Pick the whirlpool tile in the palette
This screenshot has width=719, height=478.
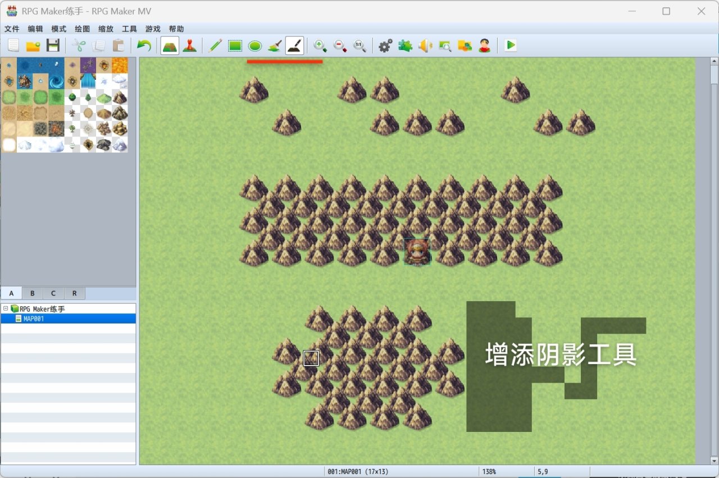tap(57, 81)
